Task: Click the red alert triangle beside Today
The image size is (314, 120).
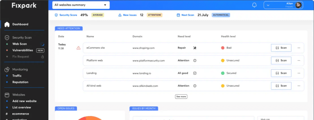Action: point(78,48)
